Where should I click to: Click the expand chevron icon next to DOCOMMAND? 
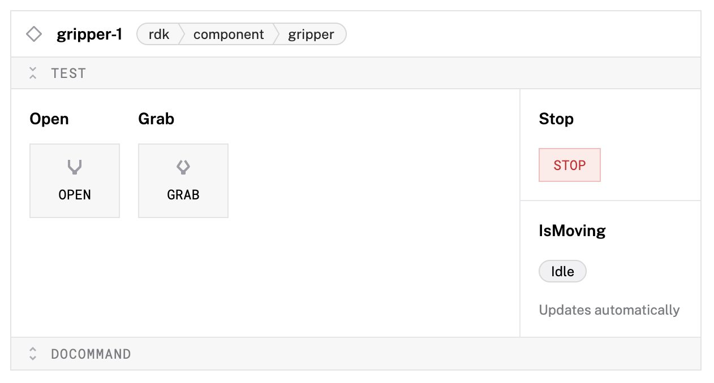pos(33,353)
